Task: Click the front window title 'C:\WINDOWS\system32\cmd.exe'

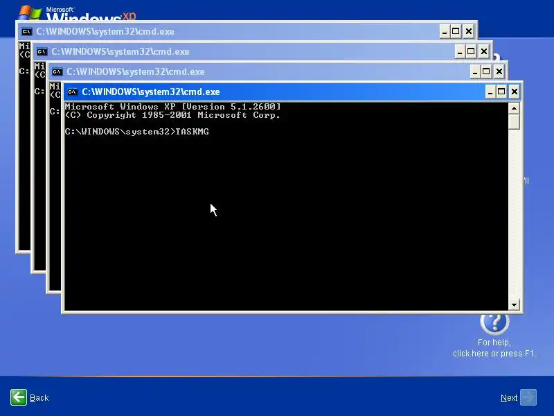Action: (151, 92)
